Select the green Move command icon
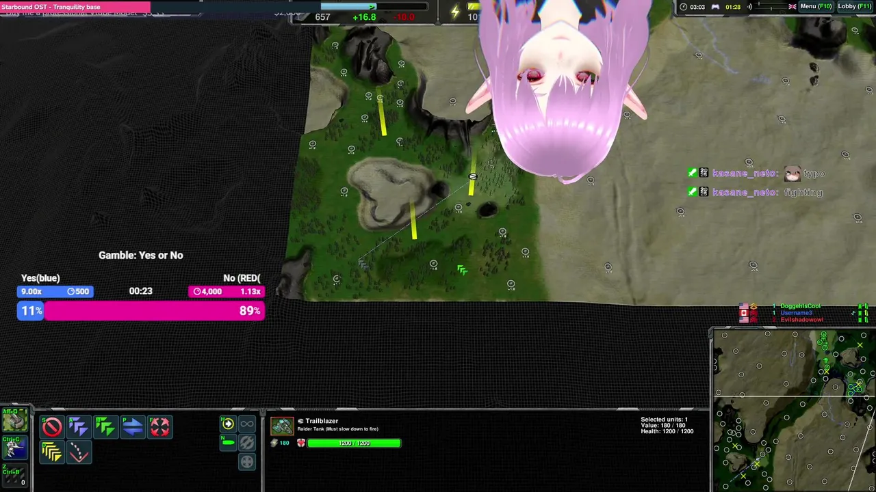 click(x=105, y=427)
